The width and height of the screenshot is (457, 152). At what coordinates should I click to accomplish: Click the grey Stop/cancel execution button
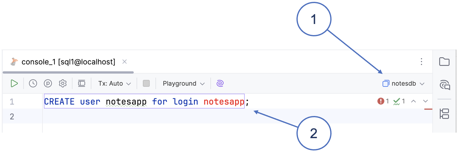(x=146, y=83)
